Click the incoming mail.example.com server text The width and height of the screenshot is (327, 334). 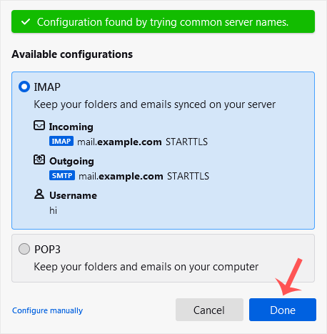click(x=119, y=142)
